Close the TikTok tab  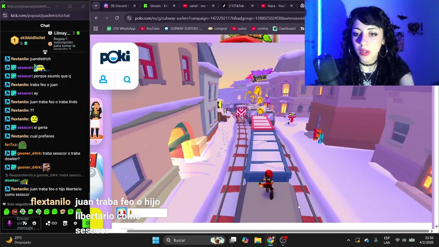253,6
